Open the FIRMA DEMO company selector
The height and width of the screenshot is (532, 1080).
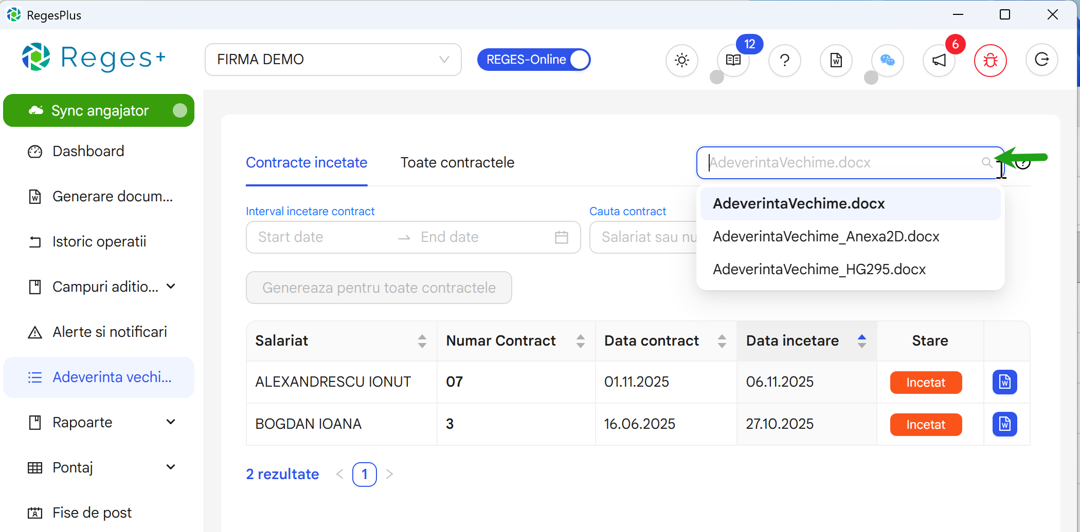click(x=333, y=60)
